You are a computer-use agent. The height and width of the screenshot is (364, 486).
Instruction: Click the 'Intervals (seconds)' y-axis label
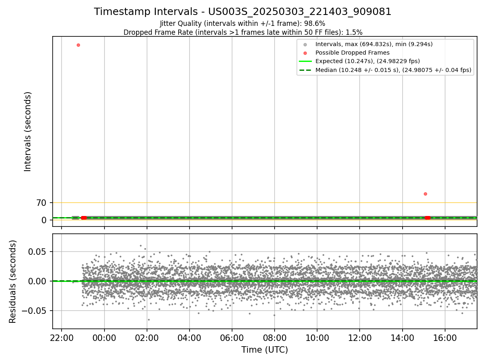pyautogui.click(x=28, y=131)
